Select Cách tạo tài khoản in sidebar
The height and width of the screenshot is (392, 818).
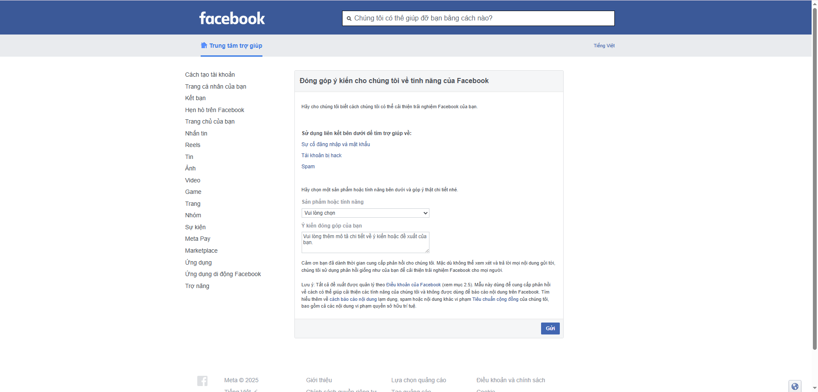pos(210,75)
